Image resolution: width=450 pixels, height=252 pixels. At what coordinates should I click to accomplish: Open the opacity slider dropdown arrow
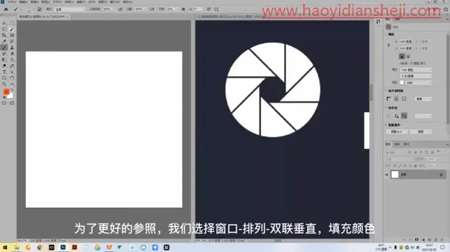point(113,9)
